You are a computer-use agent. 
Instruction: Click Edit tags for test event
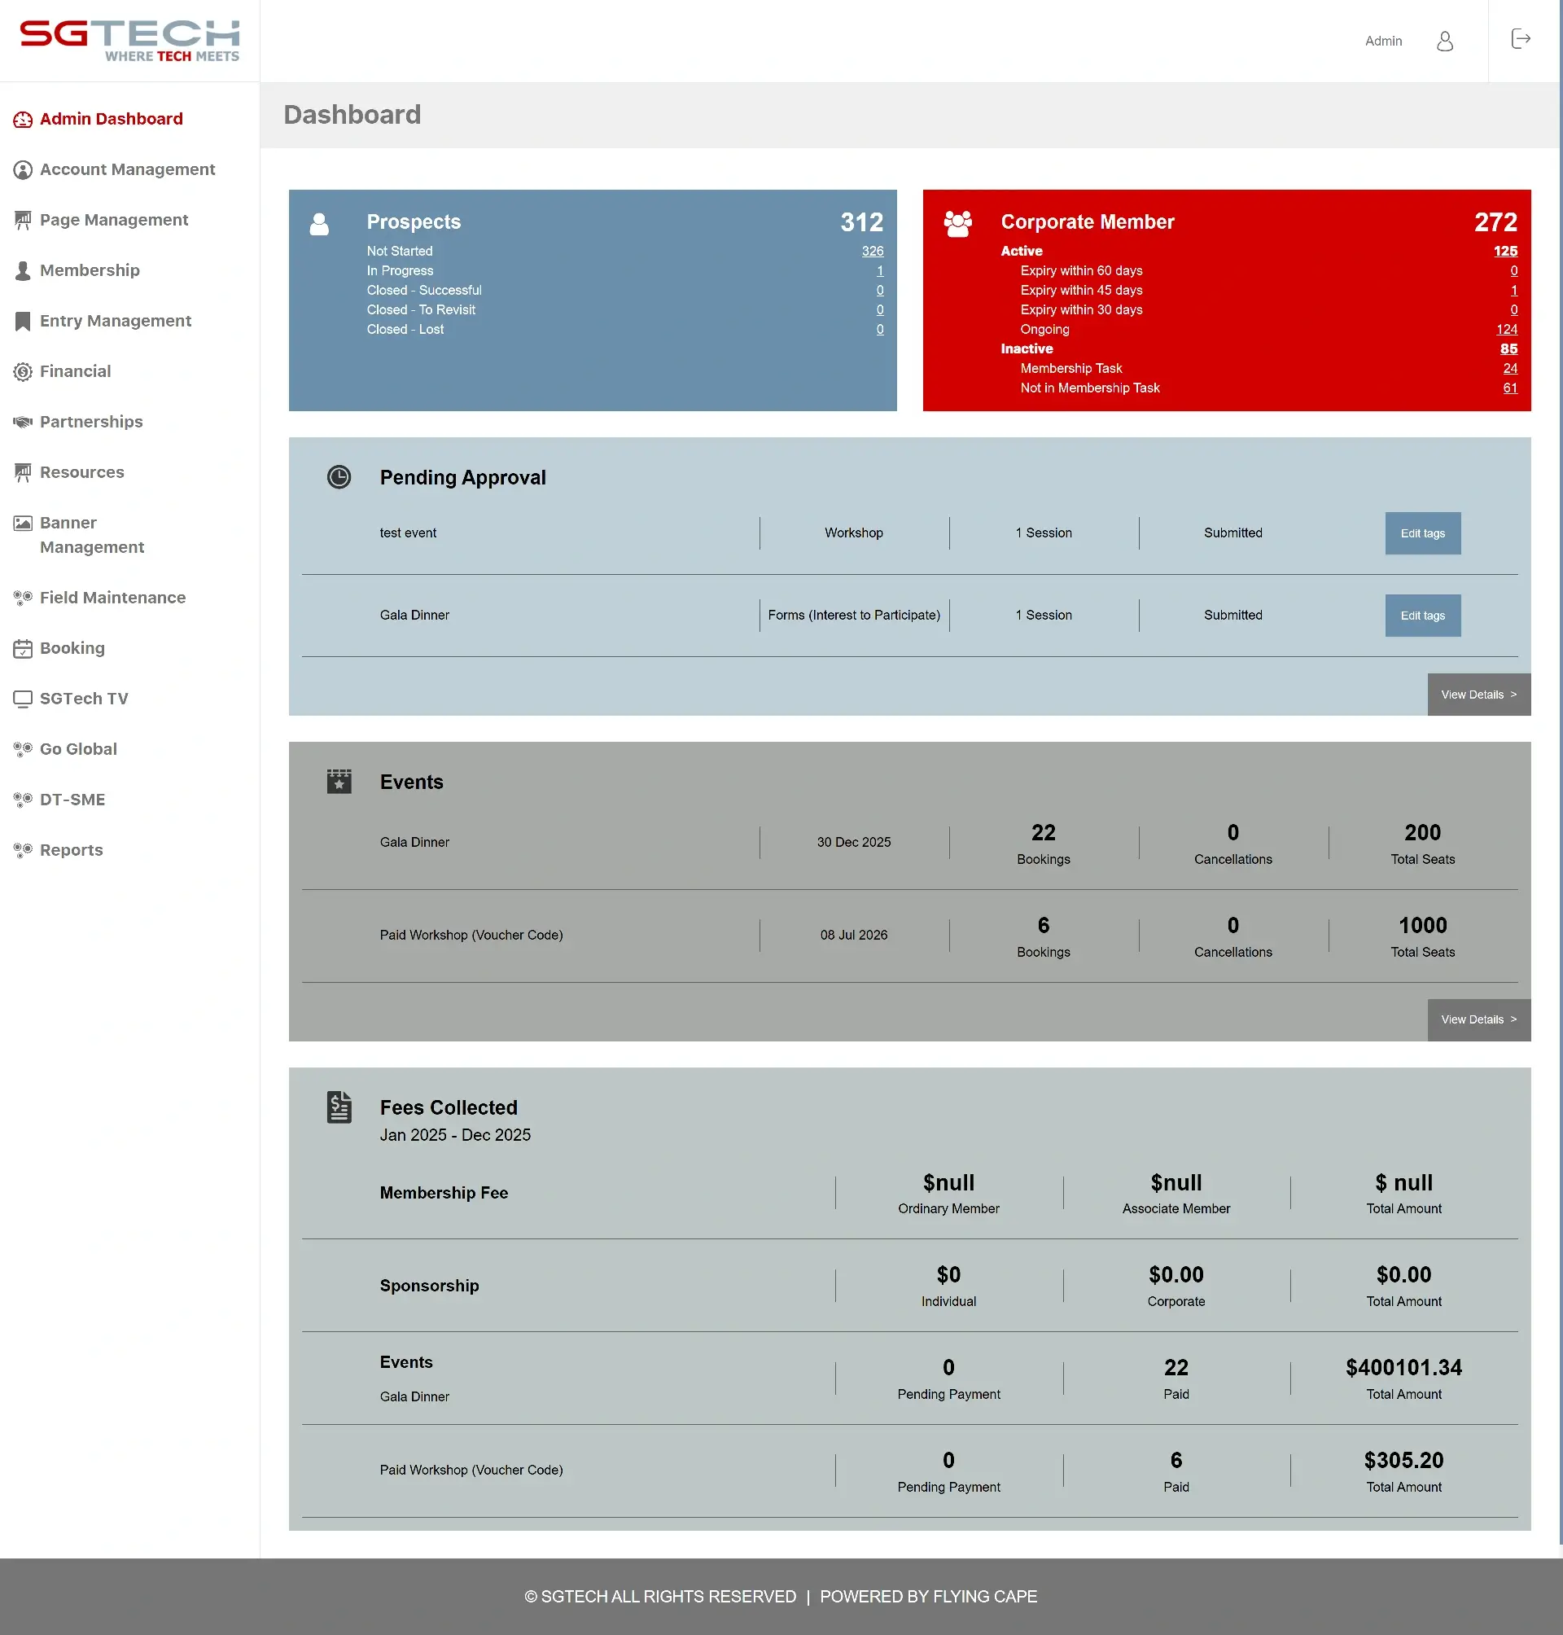[1422, 533]
